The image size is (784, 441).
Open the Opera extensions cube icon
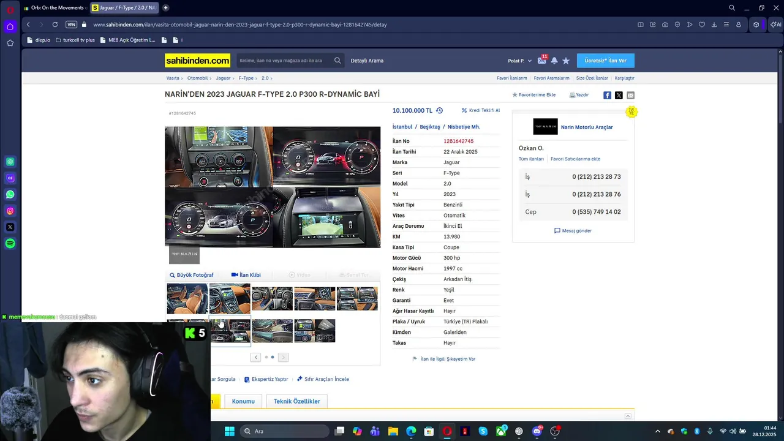coord(756,24)
